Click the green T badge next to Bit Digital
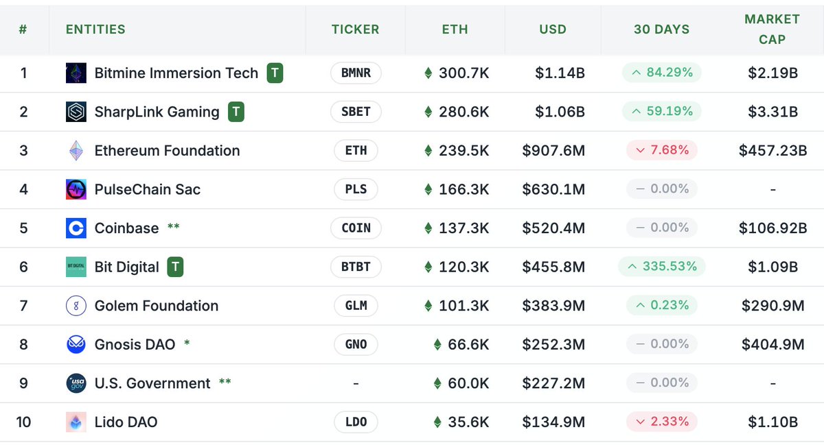The height and width of the screenshot is (445, 824). click(x=176, y=267)
